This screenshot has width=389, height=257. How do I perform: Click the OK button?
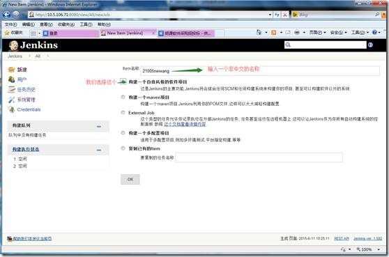[130, 180]
